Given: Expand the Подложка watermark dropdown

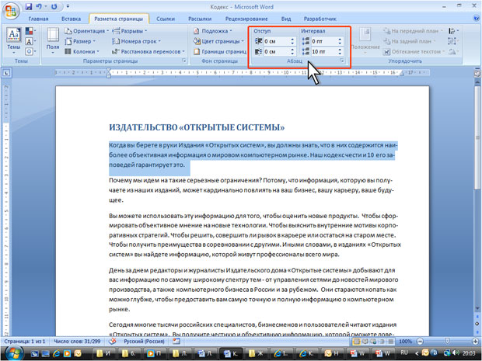Looking at the screenshot, I should click(213, 31).
